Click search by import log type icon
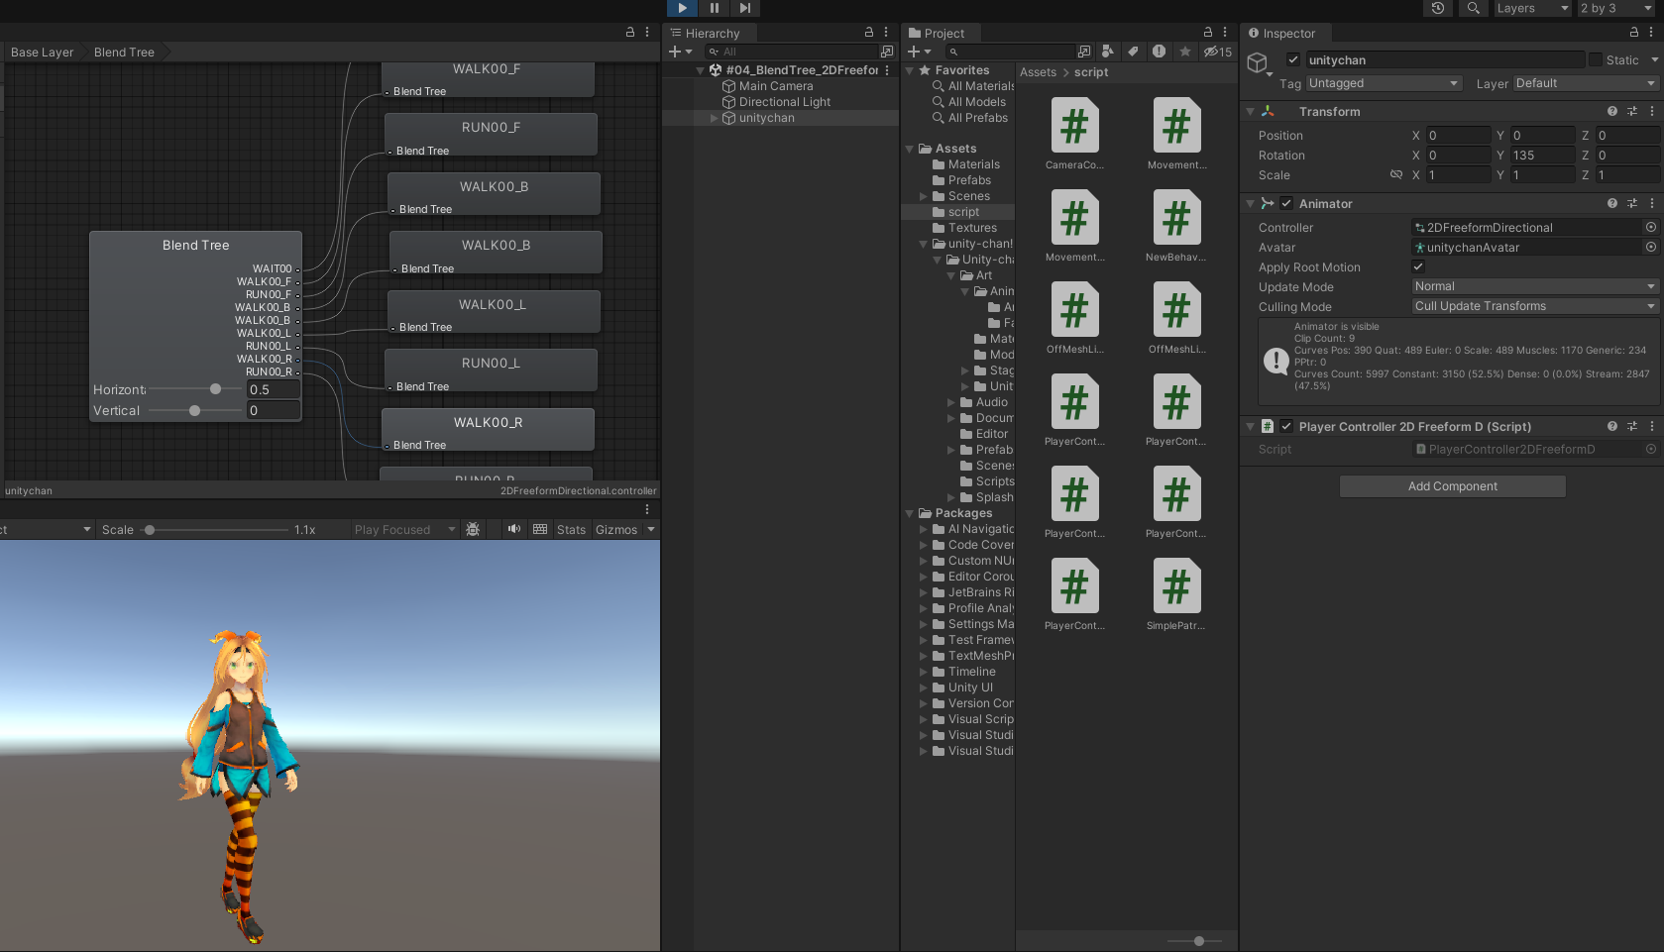1664x952 pixels. coord(1159,52)
